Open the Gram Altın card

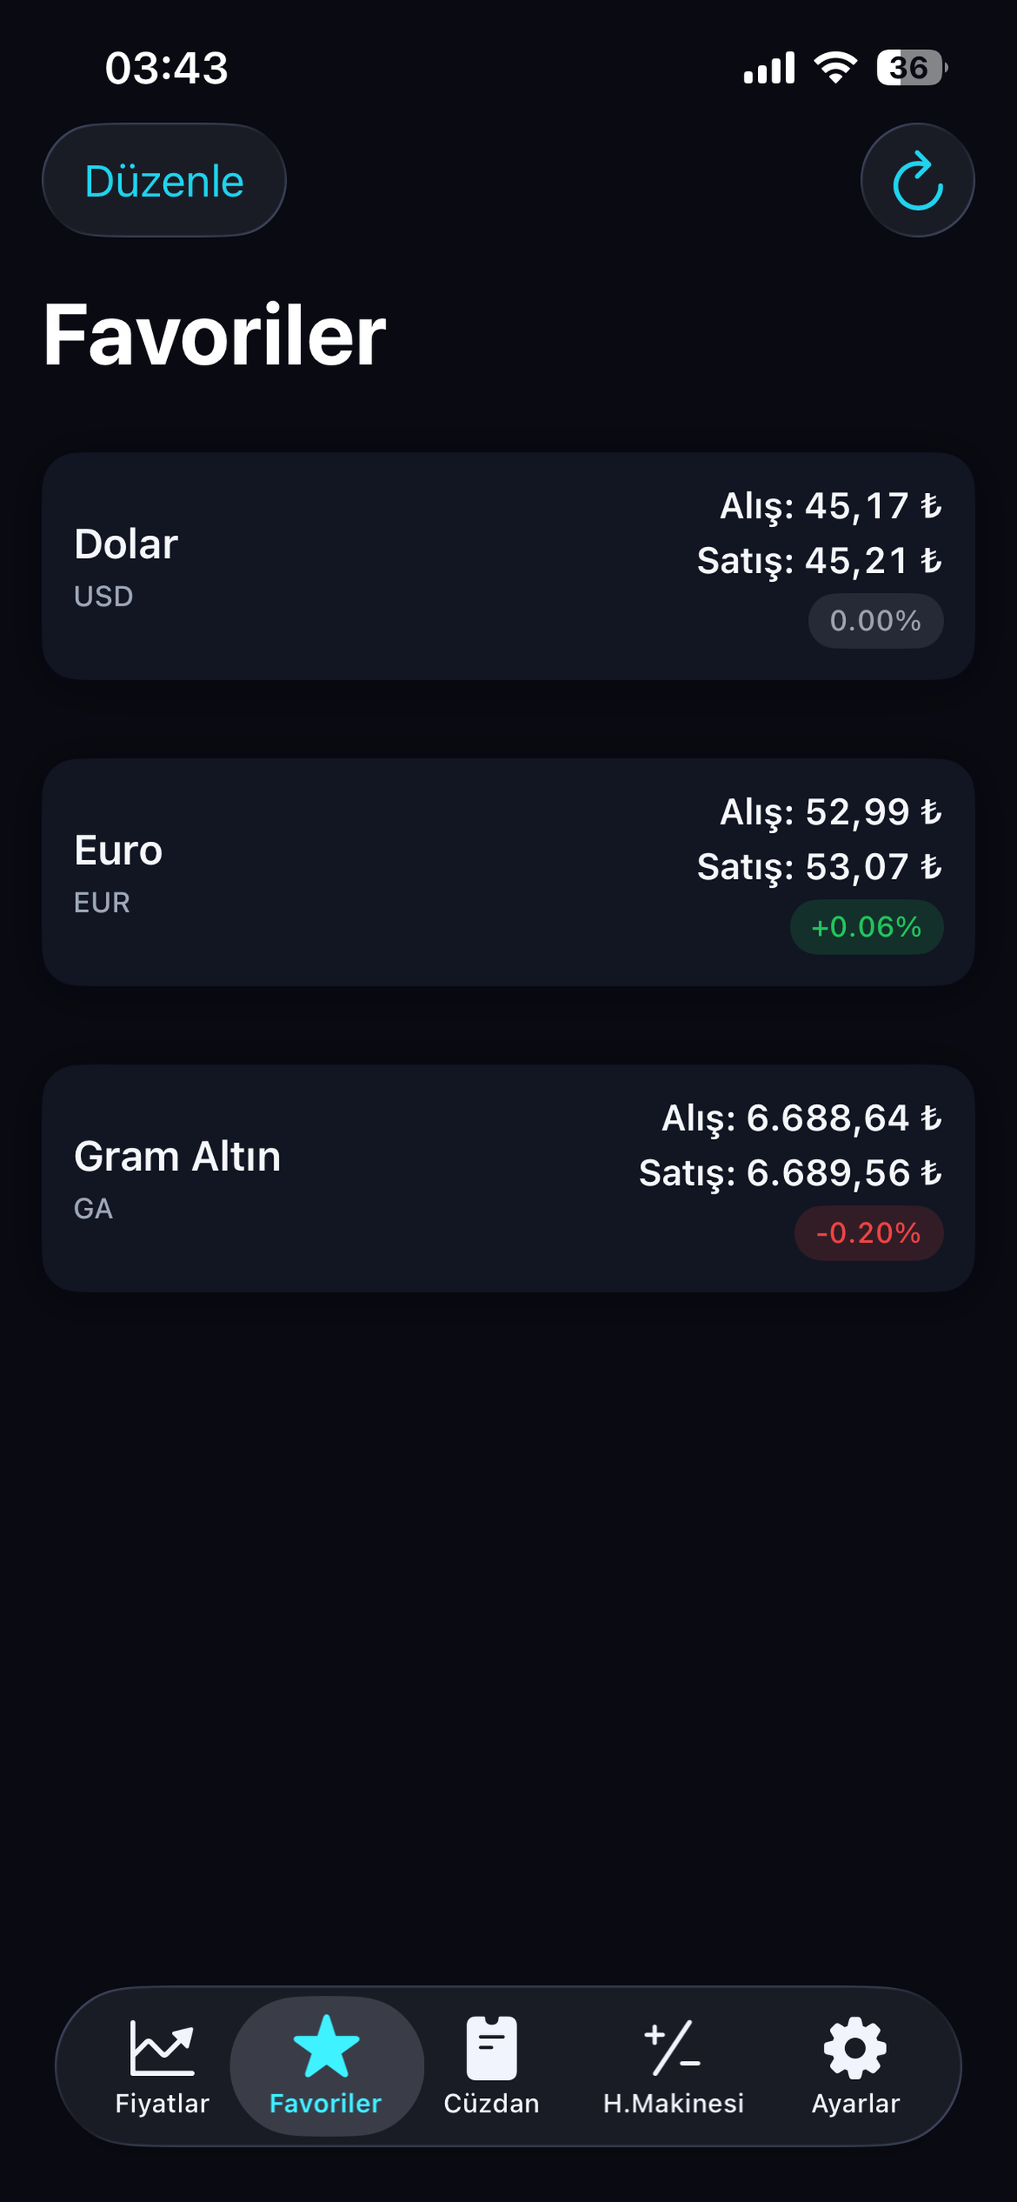[508, 1178]
